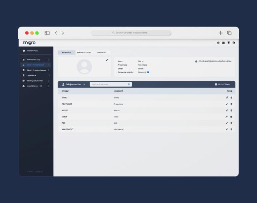257x203 pixels.
Task: Switch to the Dokumenty tab
Action: coord(102,53)
